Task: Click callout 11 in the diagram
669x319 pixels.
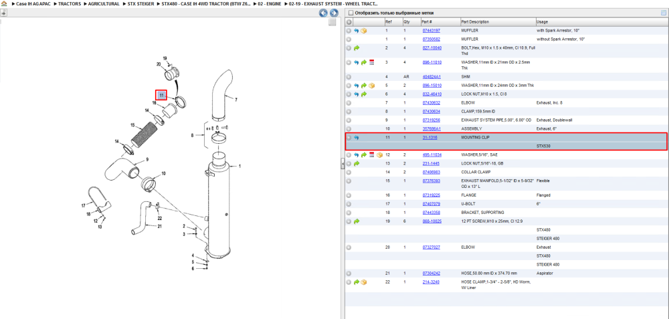Action: click(x=161, y=95)
